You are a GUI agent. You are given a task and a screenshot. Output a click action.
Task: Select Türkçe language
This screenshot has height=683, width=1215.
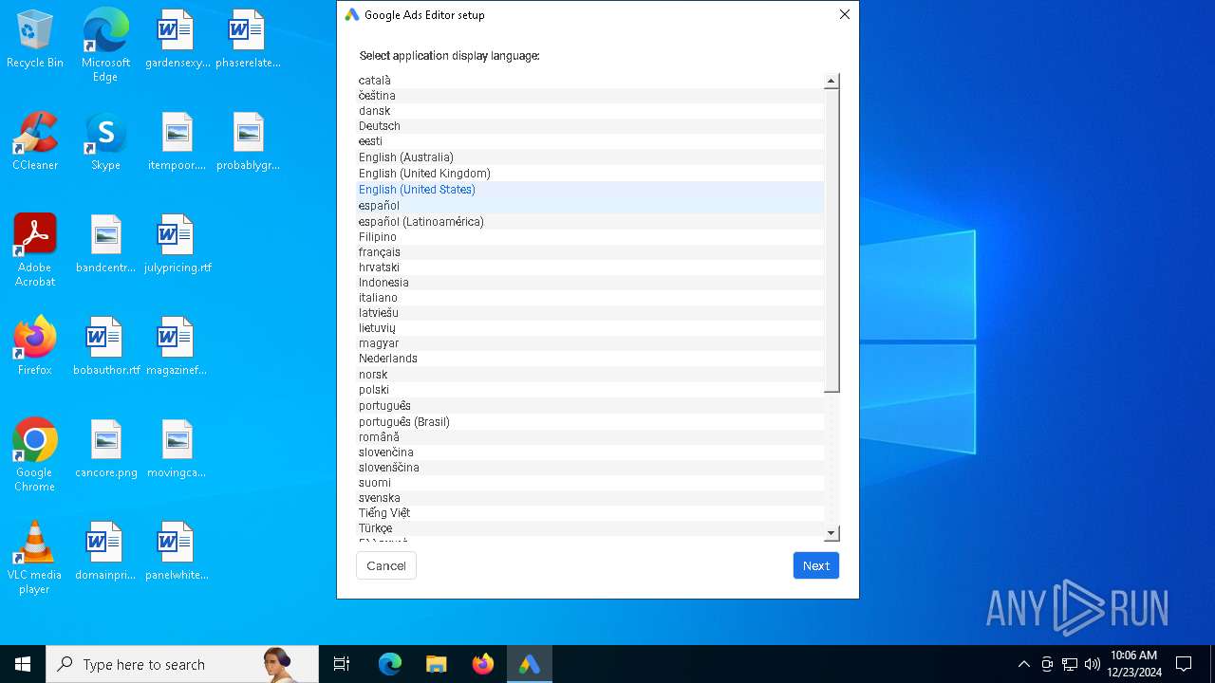pos(590,528)
